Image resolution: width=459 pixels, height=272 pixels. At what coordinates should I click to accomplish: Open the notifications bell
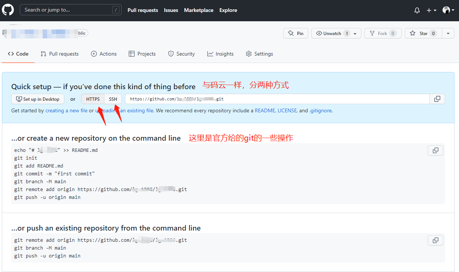point(417,10)
